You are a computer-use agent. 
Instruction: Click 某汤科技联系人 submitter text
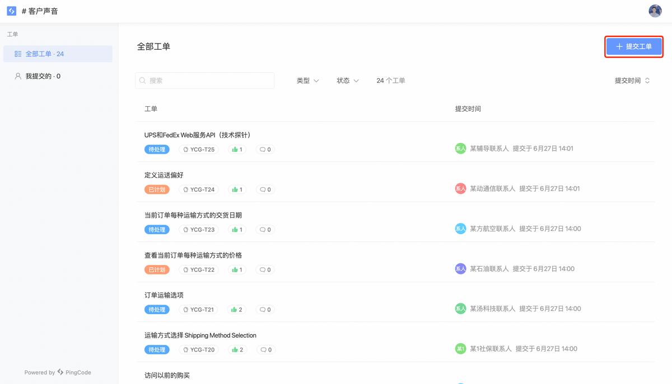pos(493,309)
